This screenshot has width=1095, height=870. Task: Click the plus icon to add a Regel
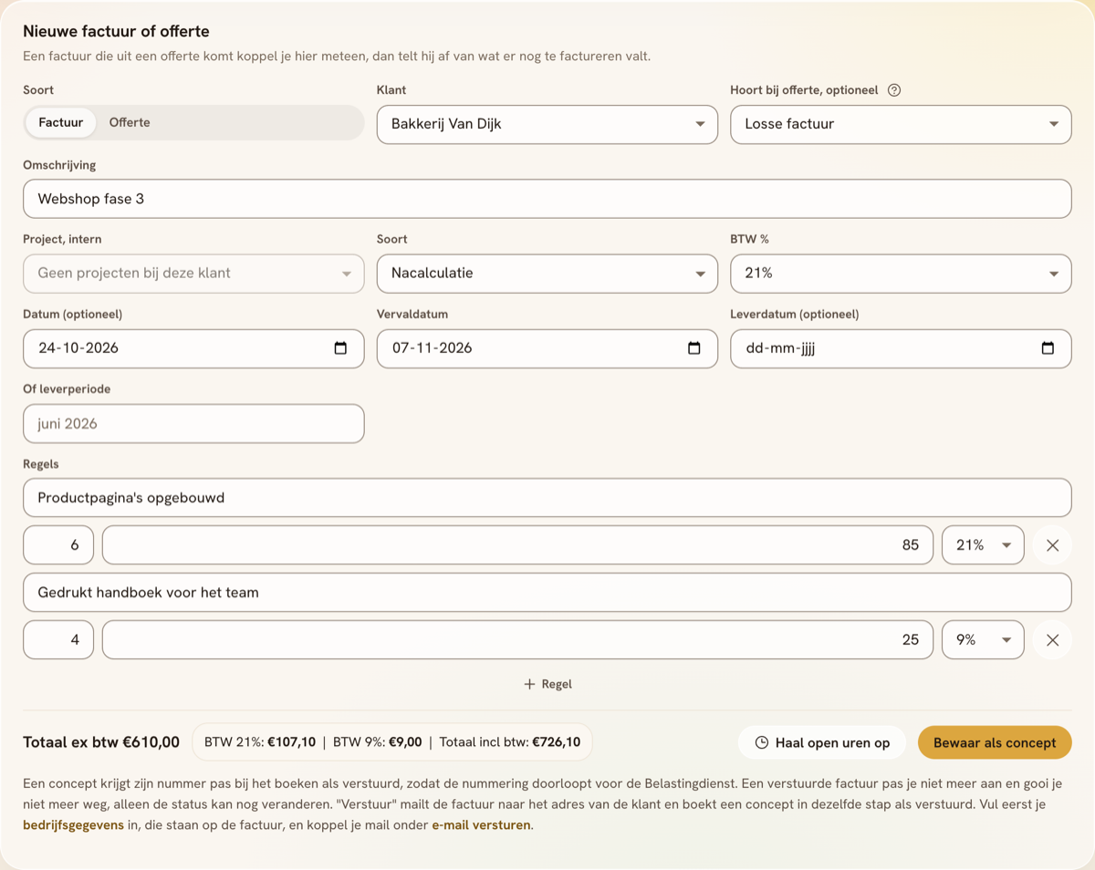tap(529, 684)
